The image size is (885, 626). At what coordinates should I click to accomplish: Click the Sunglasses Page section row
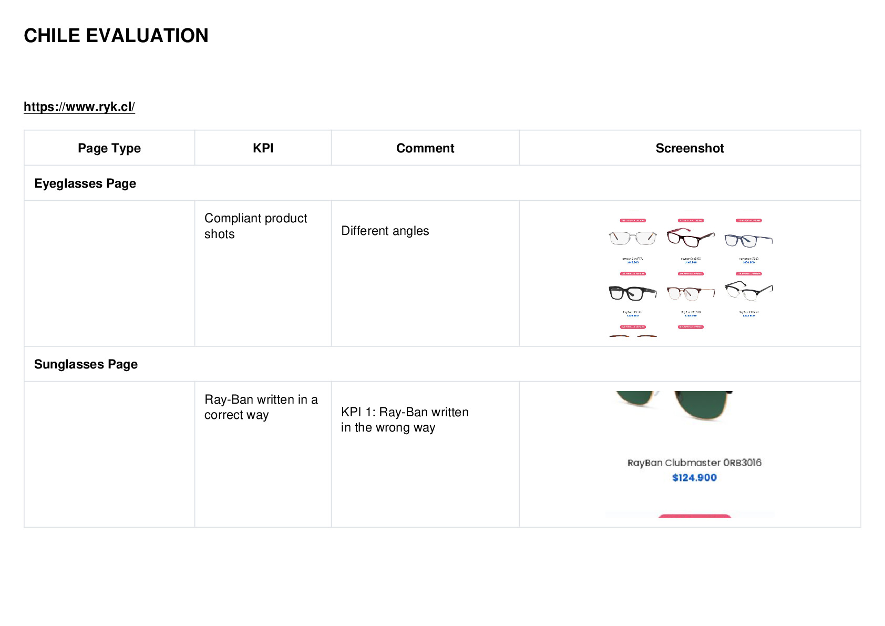click(442, 364)
